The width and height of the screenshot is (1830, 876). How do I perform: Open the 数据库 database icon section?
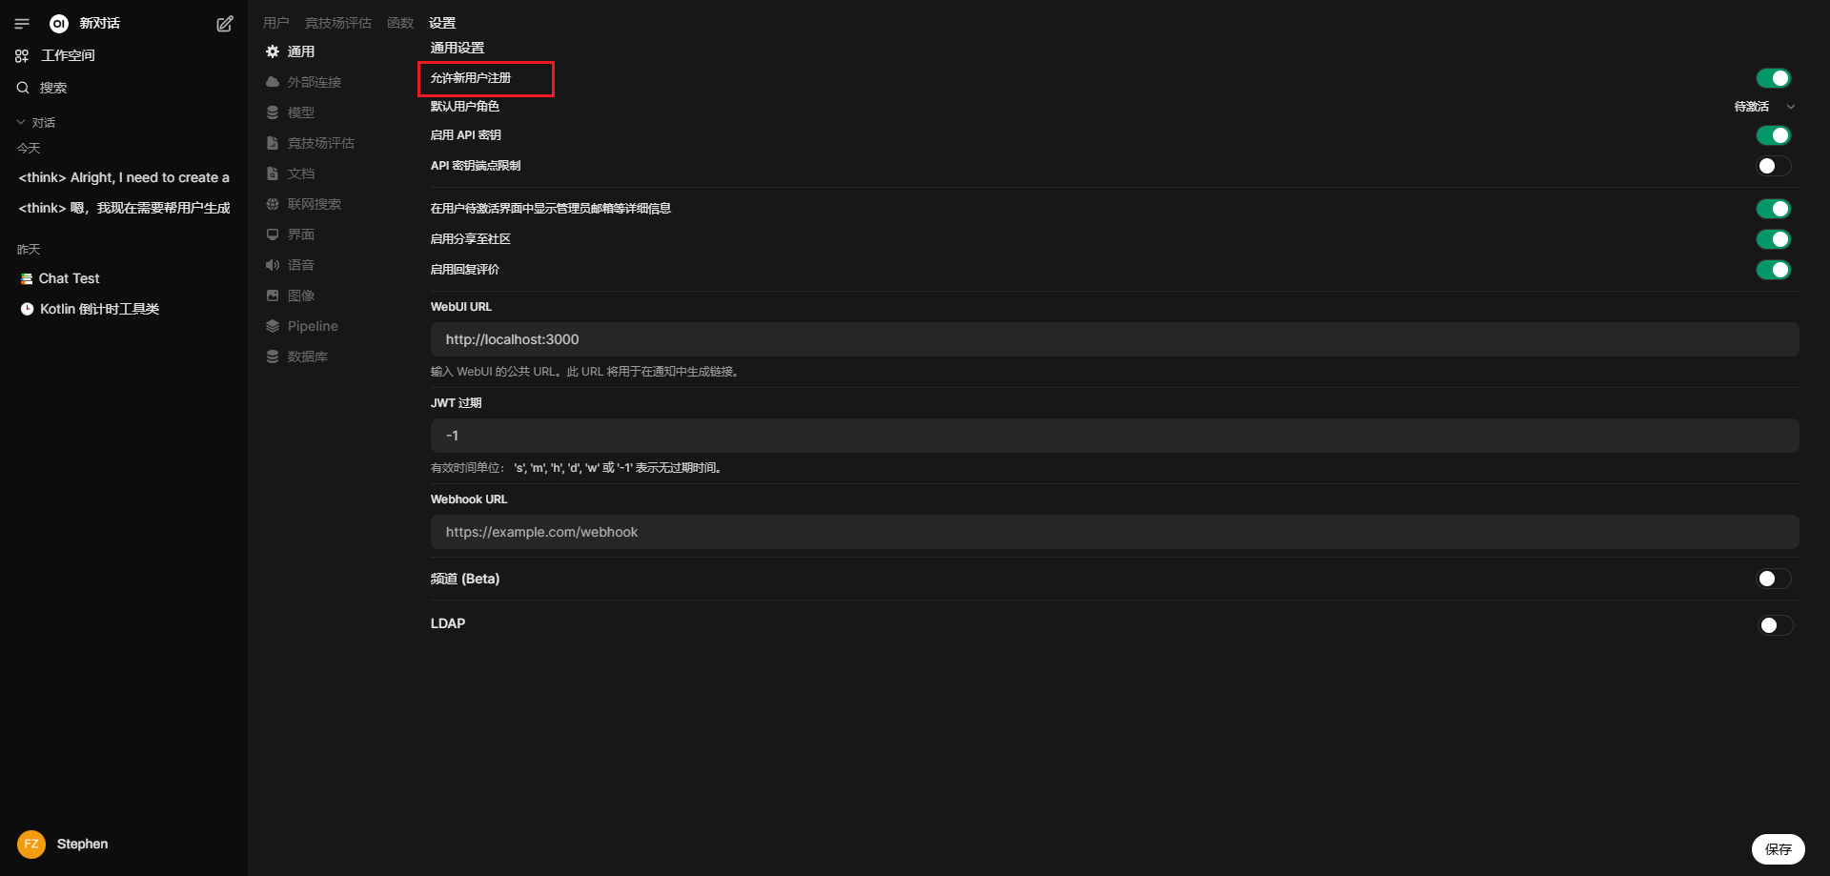tap(273, 357)
